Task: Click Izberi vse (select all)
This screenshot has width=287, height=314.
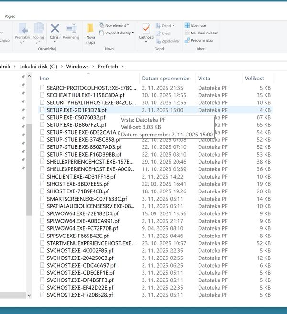Action: click(x=198, y=25)
